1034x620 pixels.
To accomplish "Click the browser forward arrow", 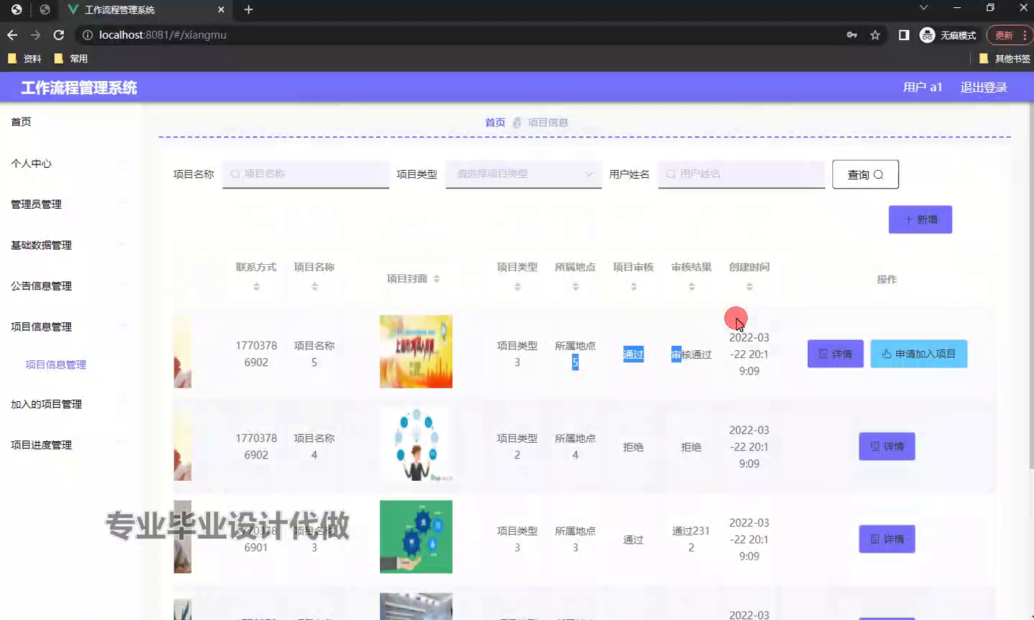I will tap(35, 35).
